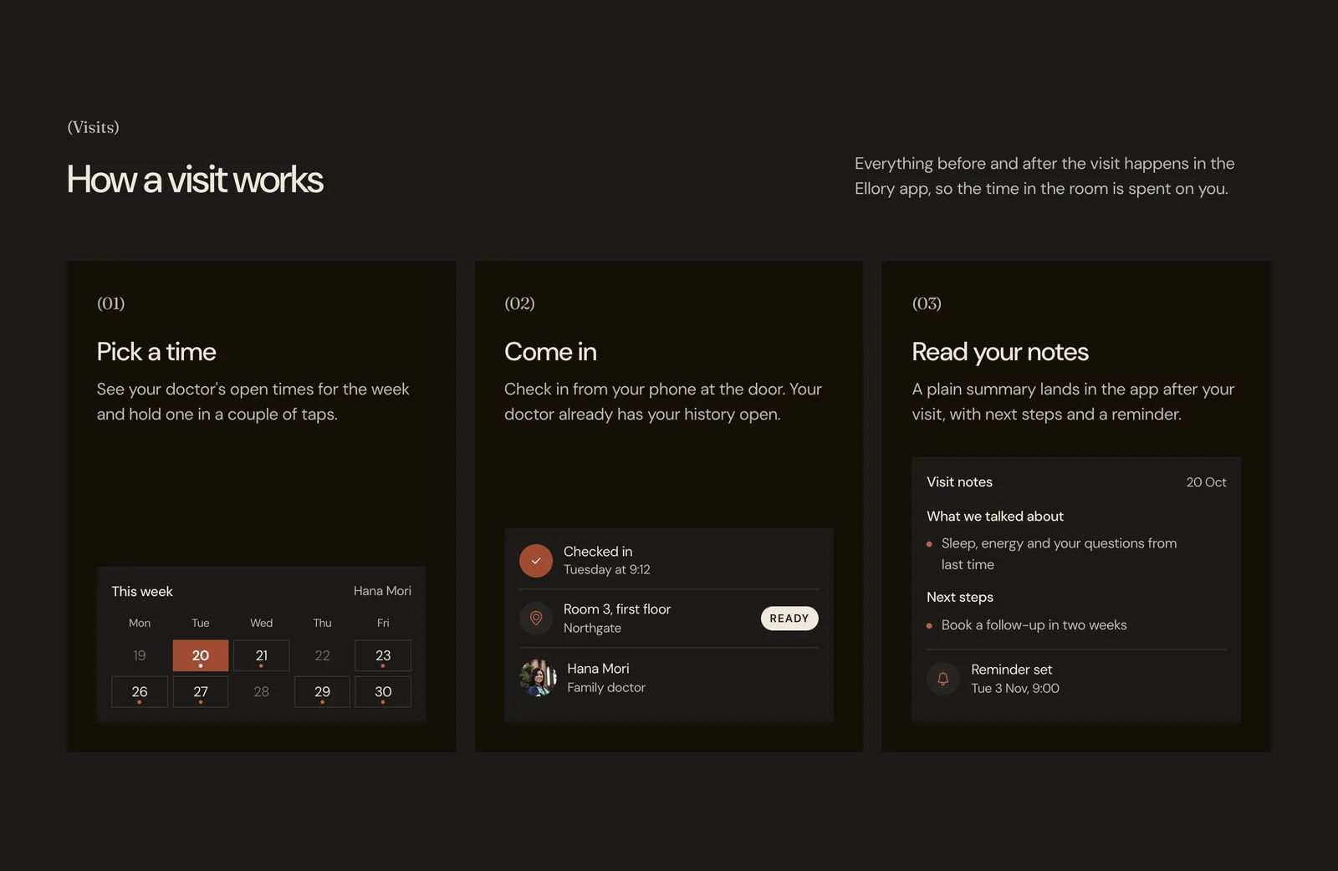1338x871 pixels.
Task: Click the 'Northgate' location text
Action: [592, 628]
